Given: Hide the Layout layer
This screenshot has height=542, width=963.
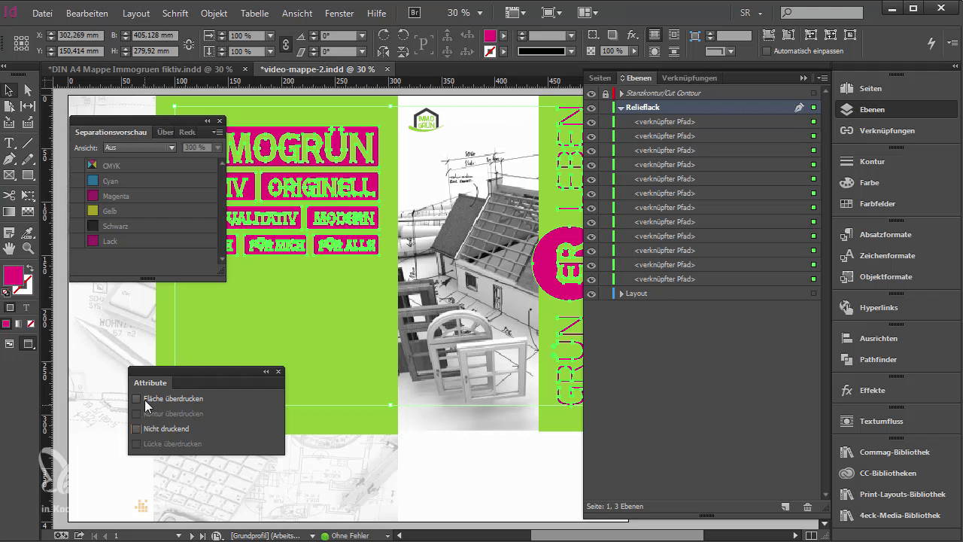Looking at the screenshot, I should 591,294.
